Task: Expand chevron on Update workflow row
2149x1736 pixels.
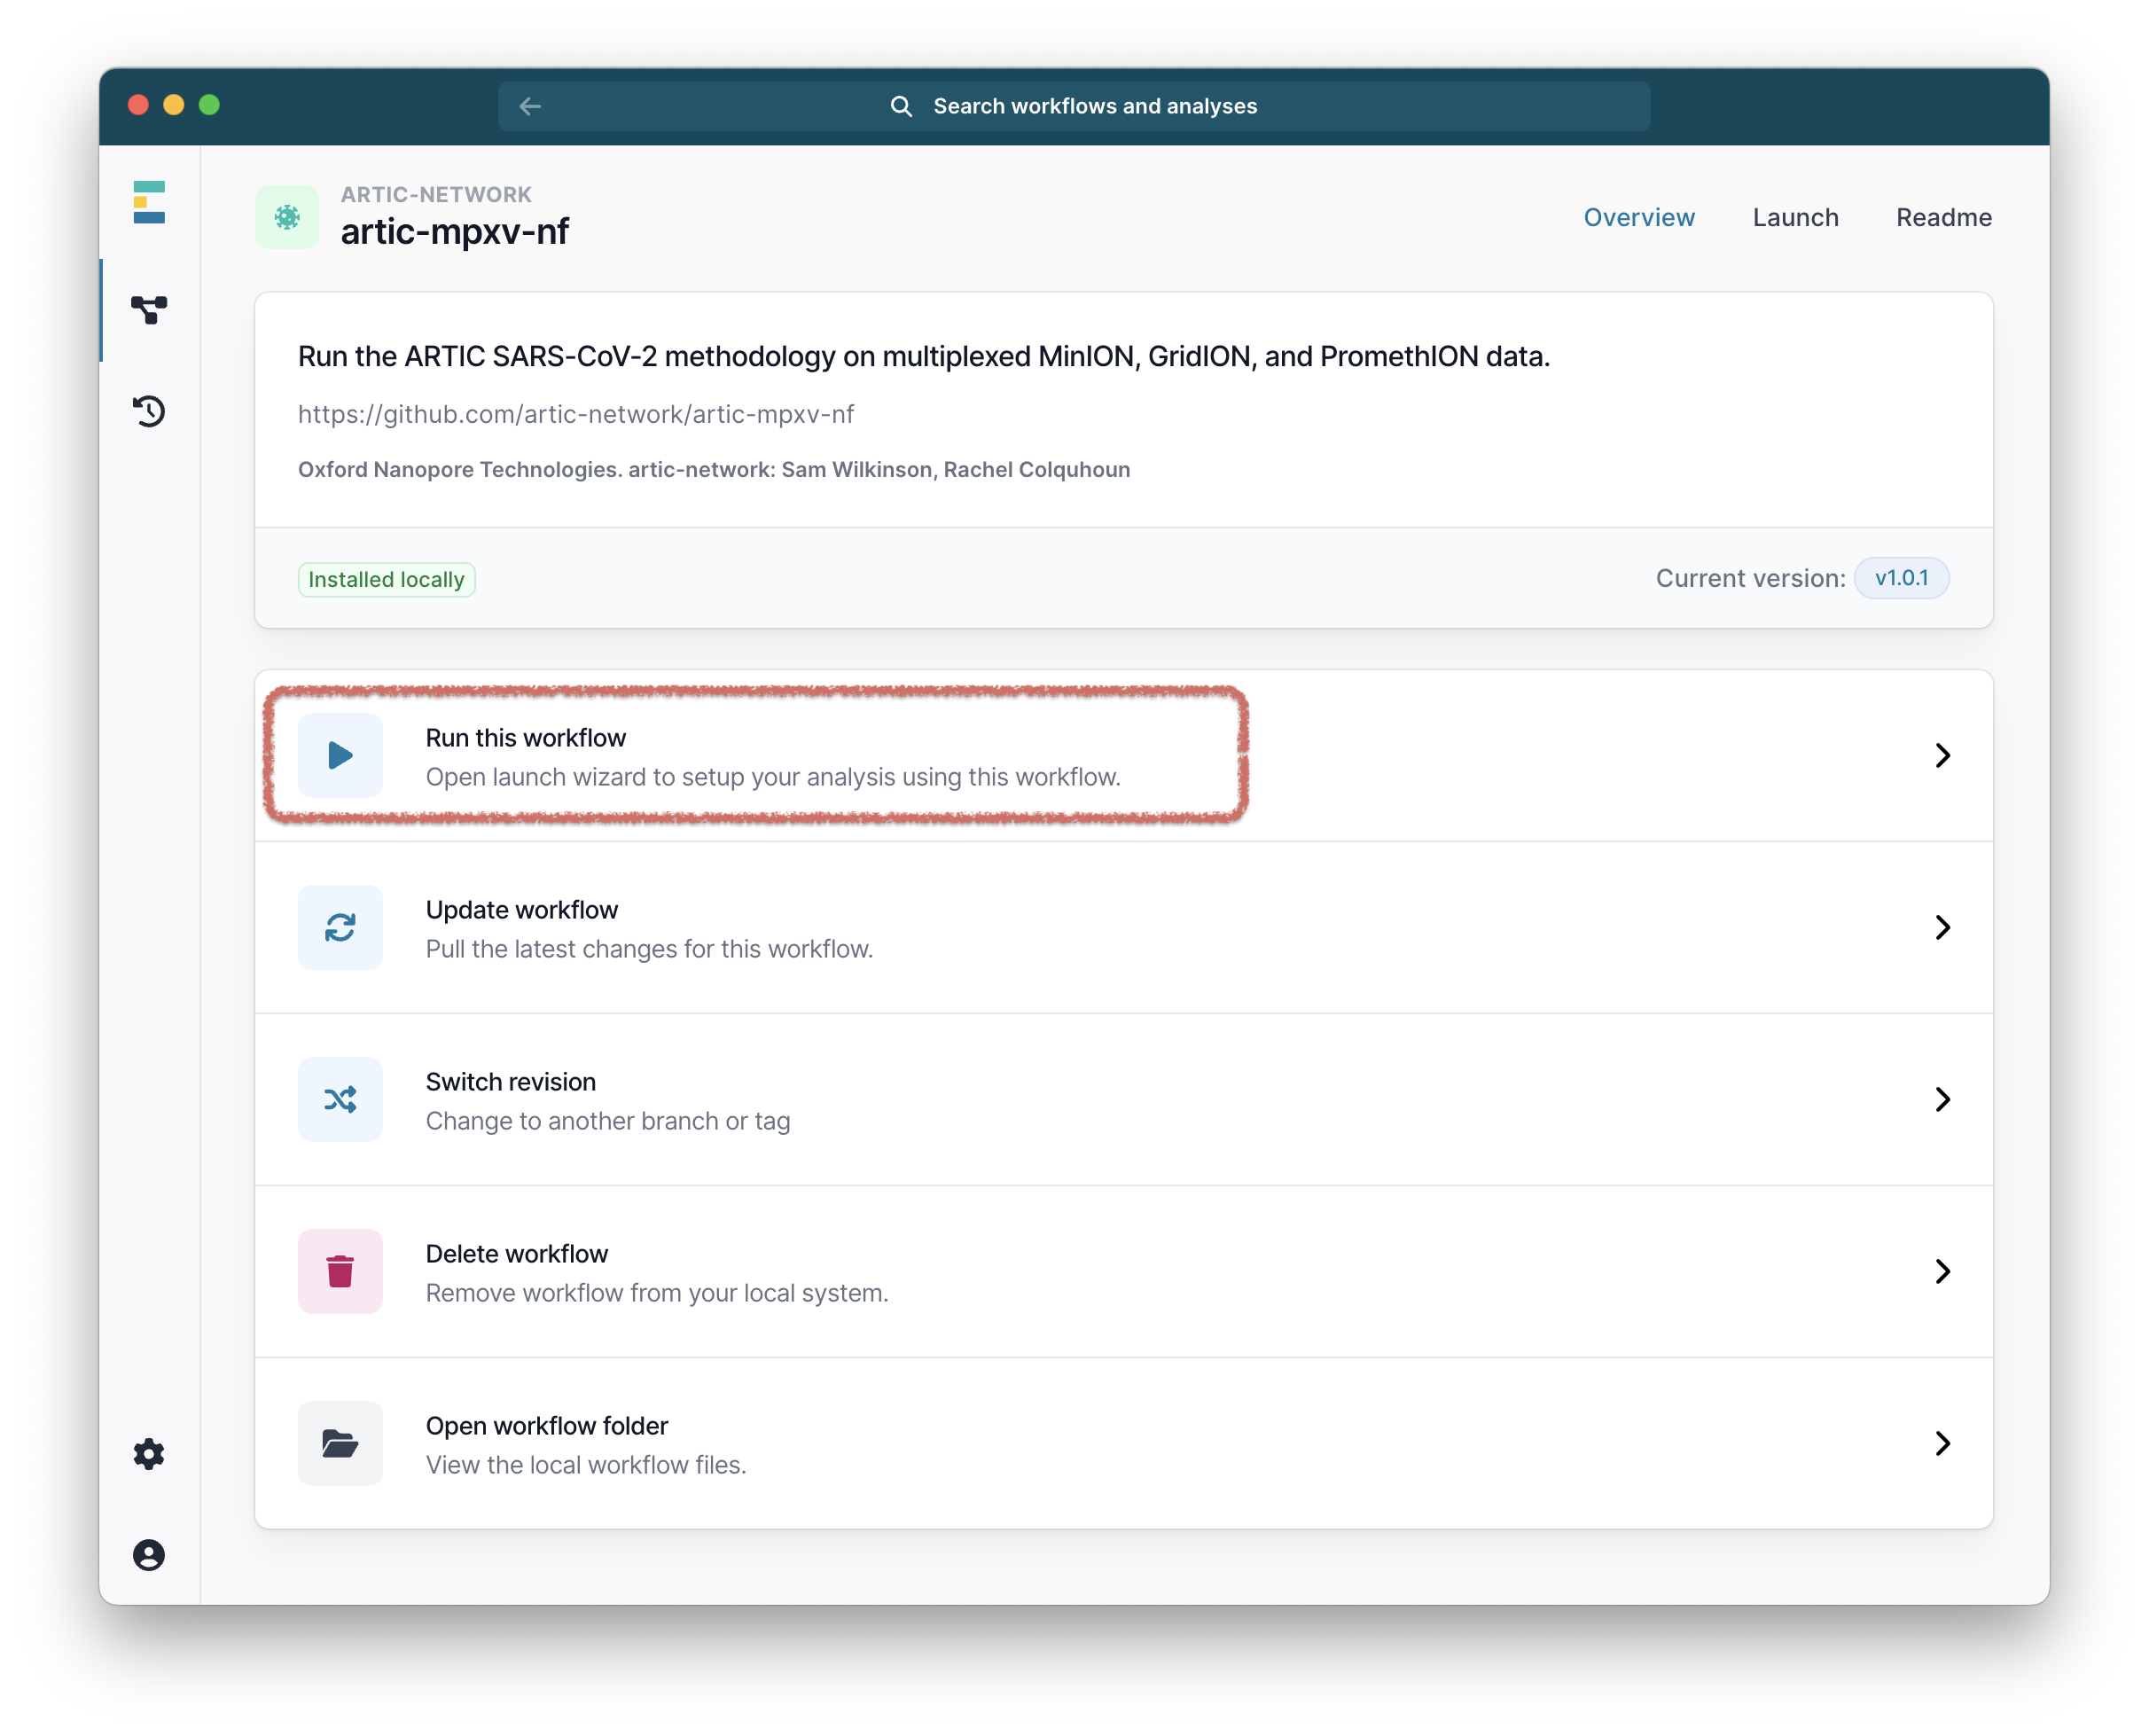Action: tap(1942, 927)
